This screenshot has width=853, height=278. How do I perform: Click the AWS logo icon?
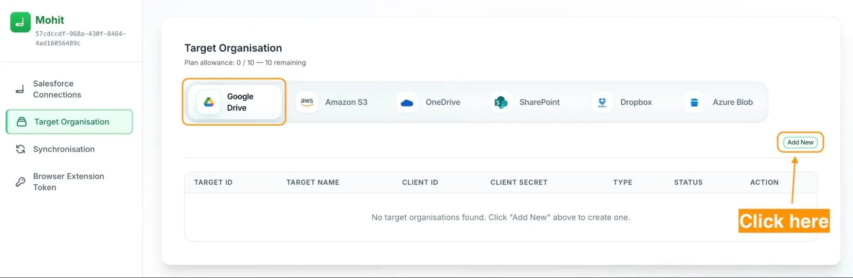(x=307, y=102)
